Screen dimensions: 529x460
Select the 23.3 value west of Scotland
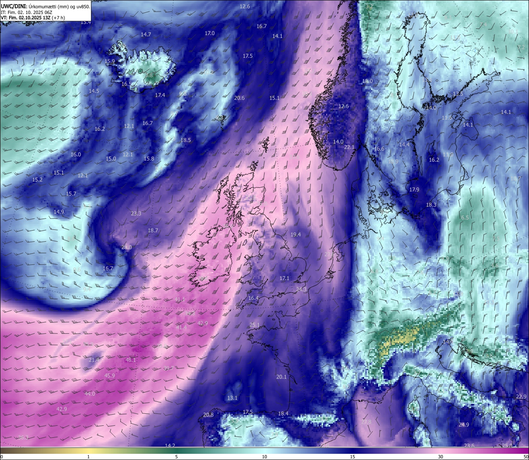[x=136, y=213]
